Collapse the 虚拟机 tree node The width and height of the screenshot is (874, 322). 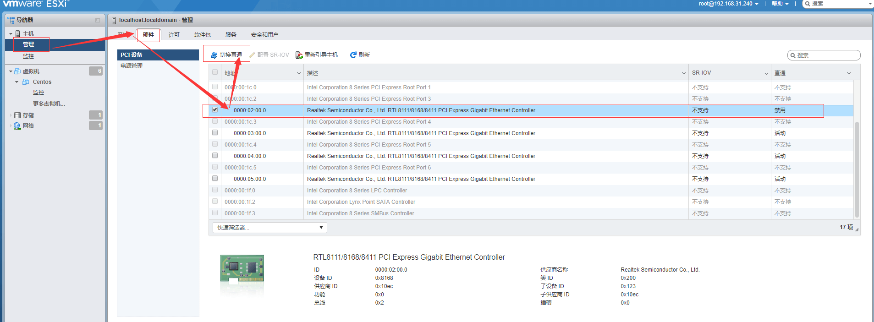[x=11, y=71]
